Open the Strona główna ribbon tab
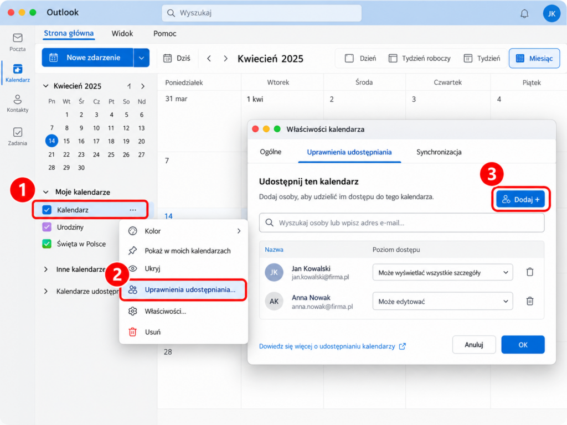 (x=69, y=34)
